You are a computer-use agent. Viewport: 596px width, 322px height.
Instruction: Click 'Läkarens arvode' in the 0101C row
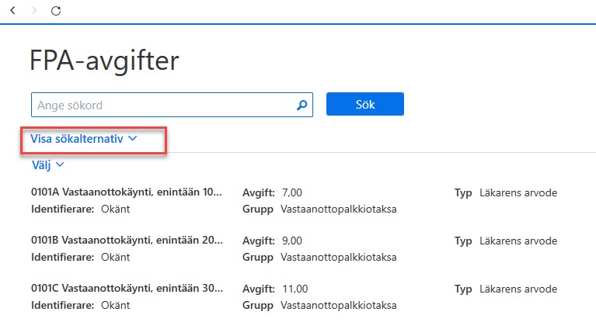tap(518, 289)
